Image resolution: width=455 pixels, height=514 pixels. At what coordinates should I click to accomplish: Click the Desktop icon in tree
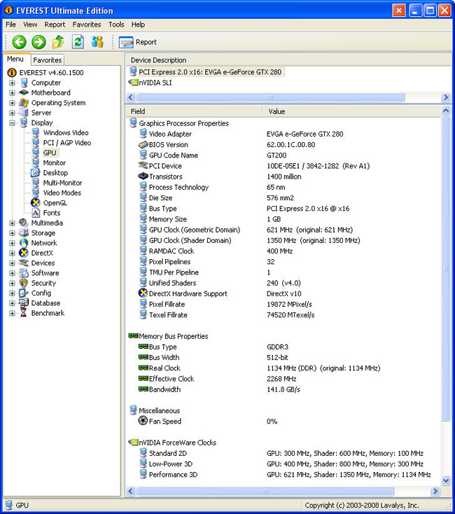36,173
